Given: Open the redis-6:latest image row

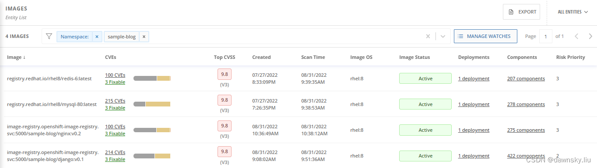Looking at the screenshot, I should pyautogui.click(x=298, y=79).
